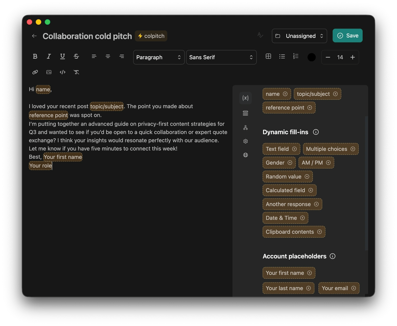
Task: Open the Sans Serif font dropdown
Action: point(221,57)
